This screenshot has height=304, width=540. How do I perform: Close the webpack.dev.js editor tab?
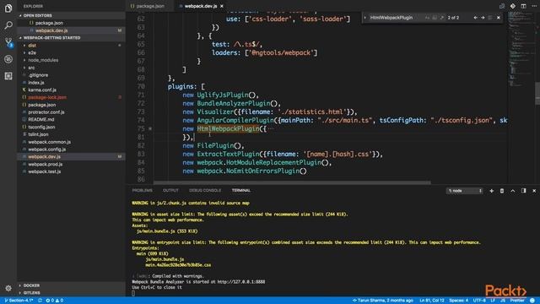point(222,6)
